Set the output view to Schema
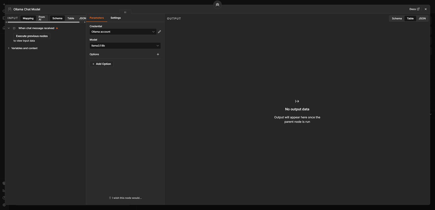Screen dimensions: 435x210 (x=397, y=19)
